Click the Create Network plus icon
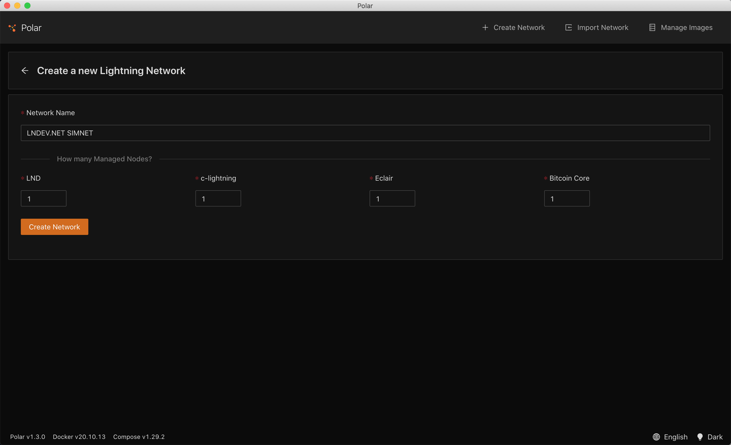Viewport: 731px width, 445px height. (x=485, y=28)
